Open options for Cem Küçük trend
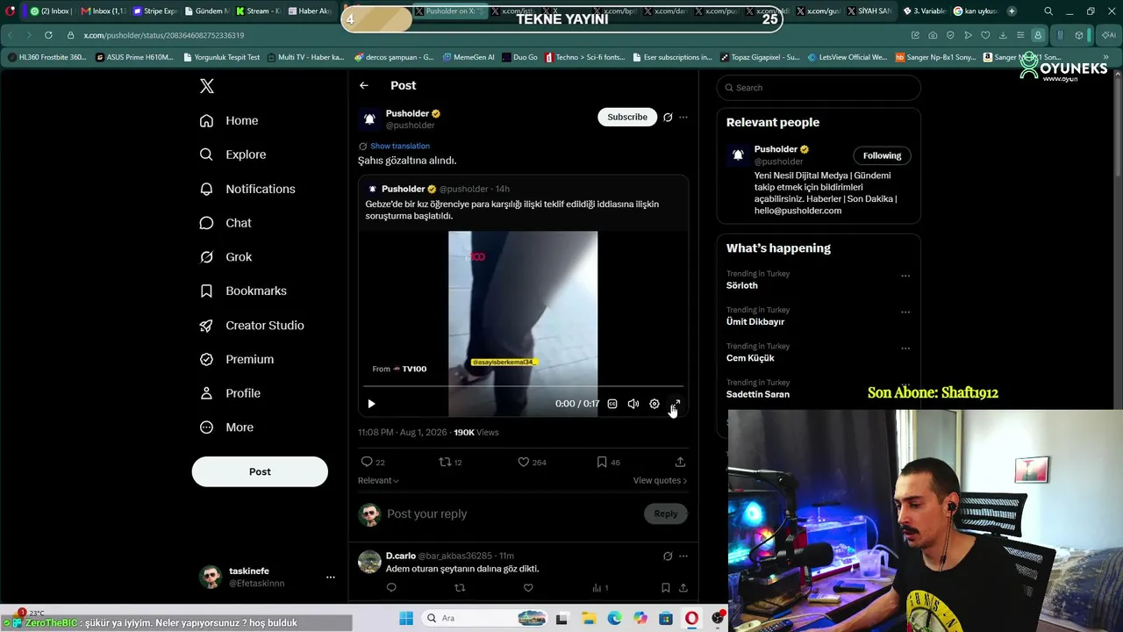This screenshot has width=1123, height=632. [x=905, y=348]
